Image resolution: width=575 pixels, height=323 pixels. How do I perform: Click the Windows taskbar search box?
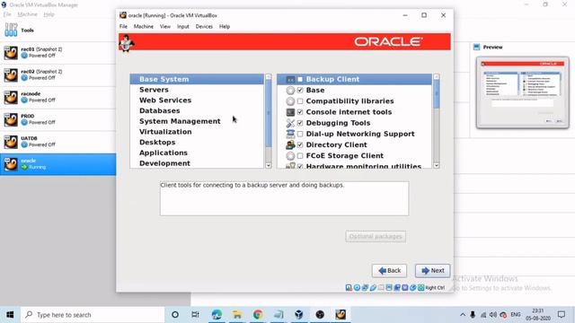93,315
